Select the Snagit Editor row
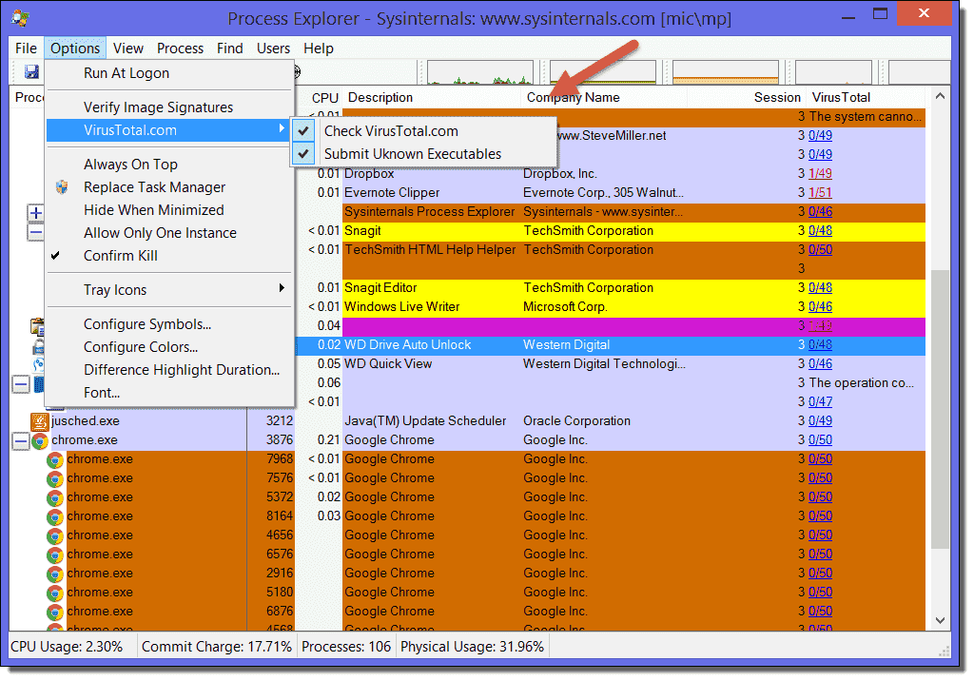Image resolution: width=974 pixels, height=681 pixels. pyautogui.click(x=610, y=287)
